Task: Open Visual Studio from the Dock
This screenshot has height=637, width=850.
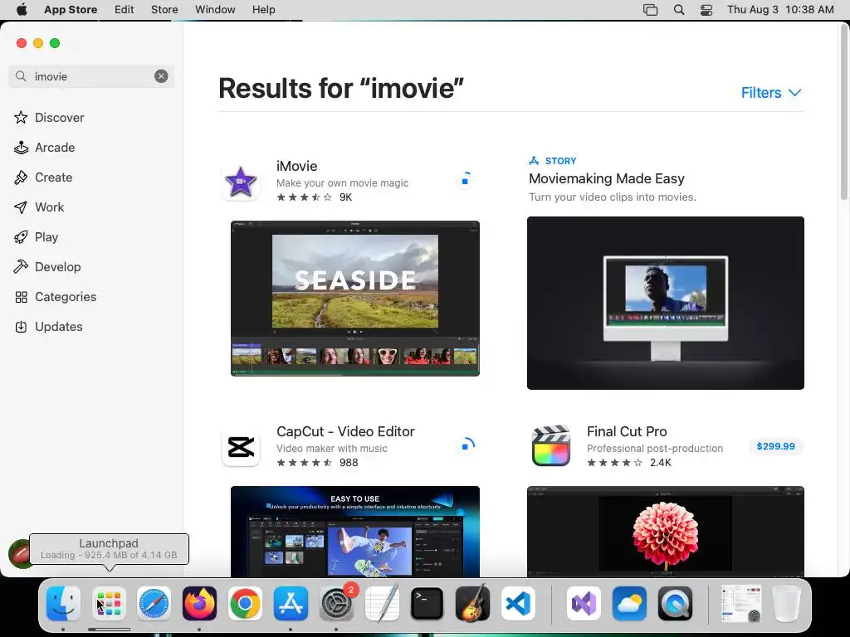Action: click(x=584, y=604)
